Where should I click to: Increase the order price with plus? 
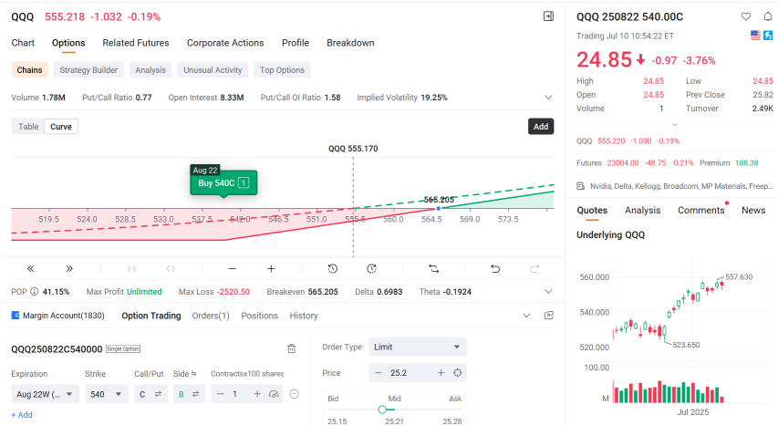441,372
